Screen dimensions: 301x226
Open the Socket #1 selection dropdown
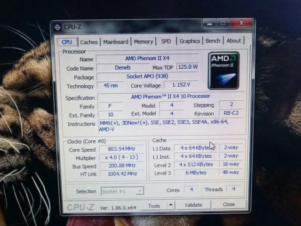(122, 191)
